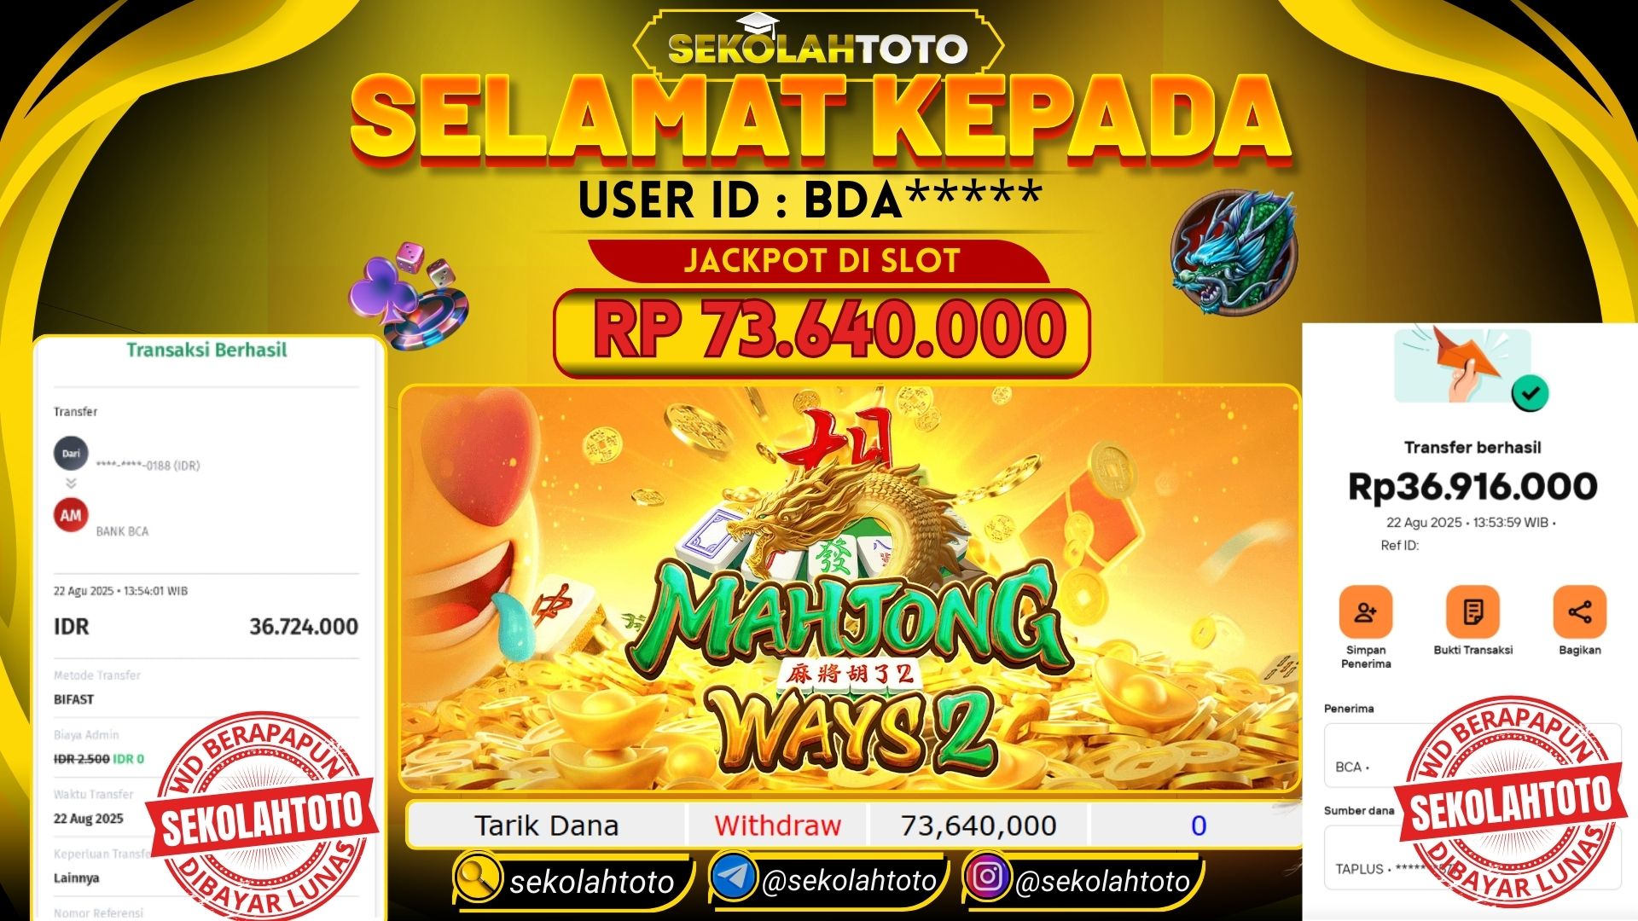Open the @sekolahtoto Instagram handle
The width and height of the screenshot is (1638, 921).
tap(1103, 881)
